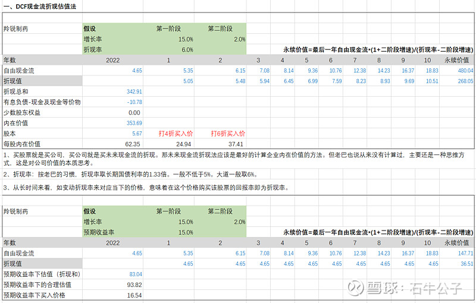This screenshot has width=476, height=303.
Task: Click note 2 about 折现率 and 老巴
Action: click(x=131, y=175)
